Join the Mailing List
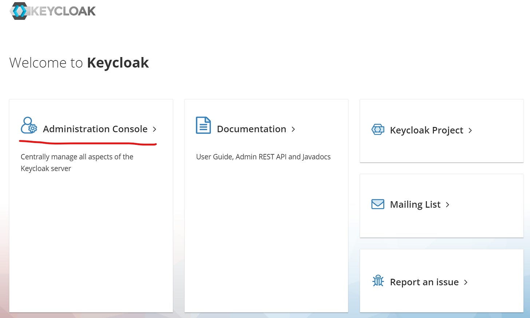 point(415,204)
